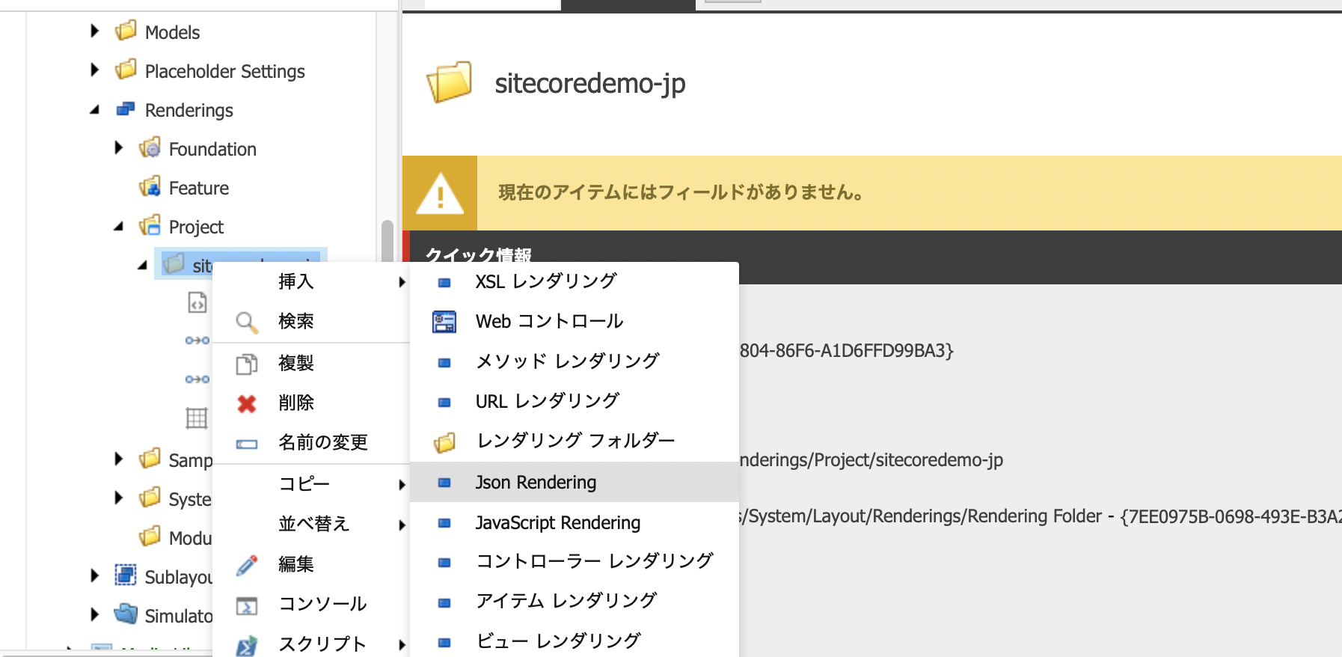Click the grid icon in the tree
Viewport: 1342px width, 657px height.
(197, 418)
